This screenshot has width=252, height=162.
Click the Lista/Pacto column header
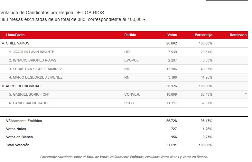pyautogui.click(x=15, y=35)
